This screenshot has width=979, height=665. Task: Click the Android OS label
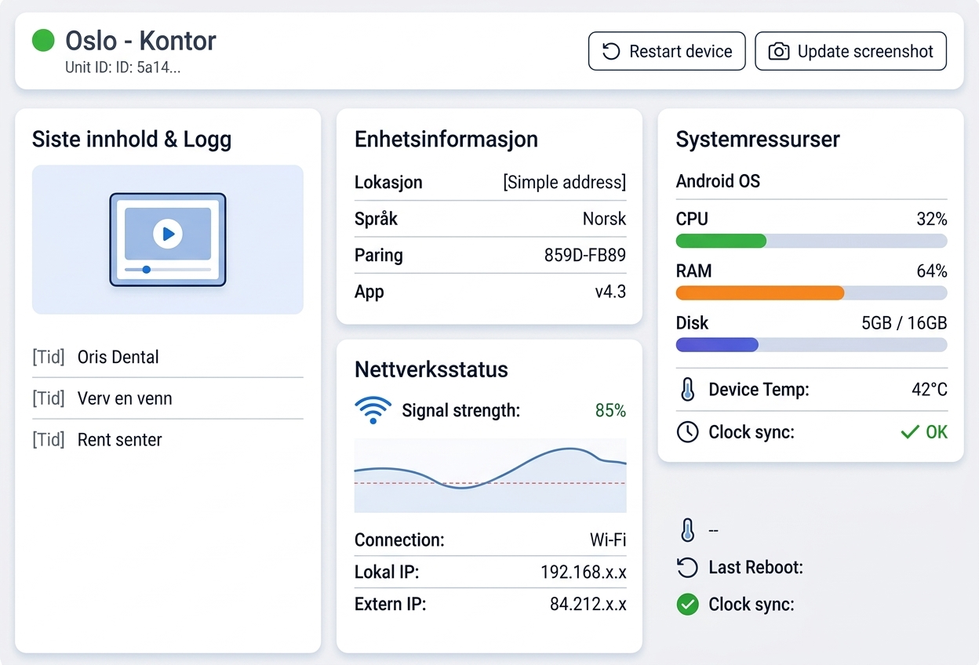point(718,182)
